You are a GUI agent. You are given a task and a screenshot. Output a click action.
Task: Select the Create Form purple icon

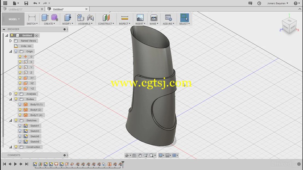(55, 17)
